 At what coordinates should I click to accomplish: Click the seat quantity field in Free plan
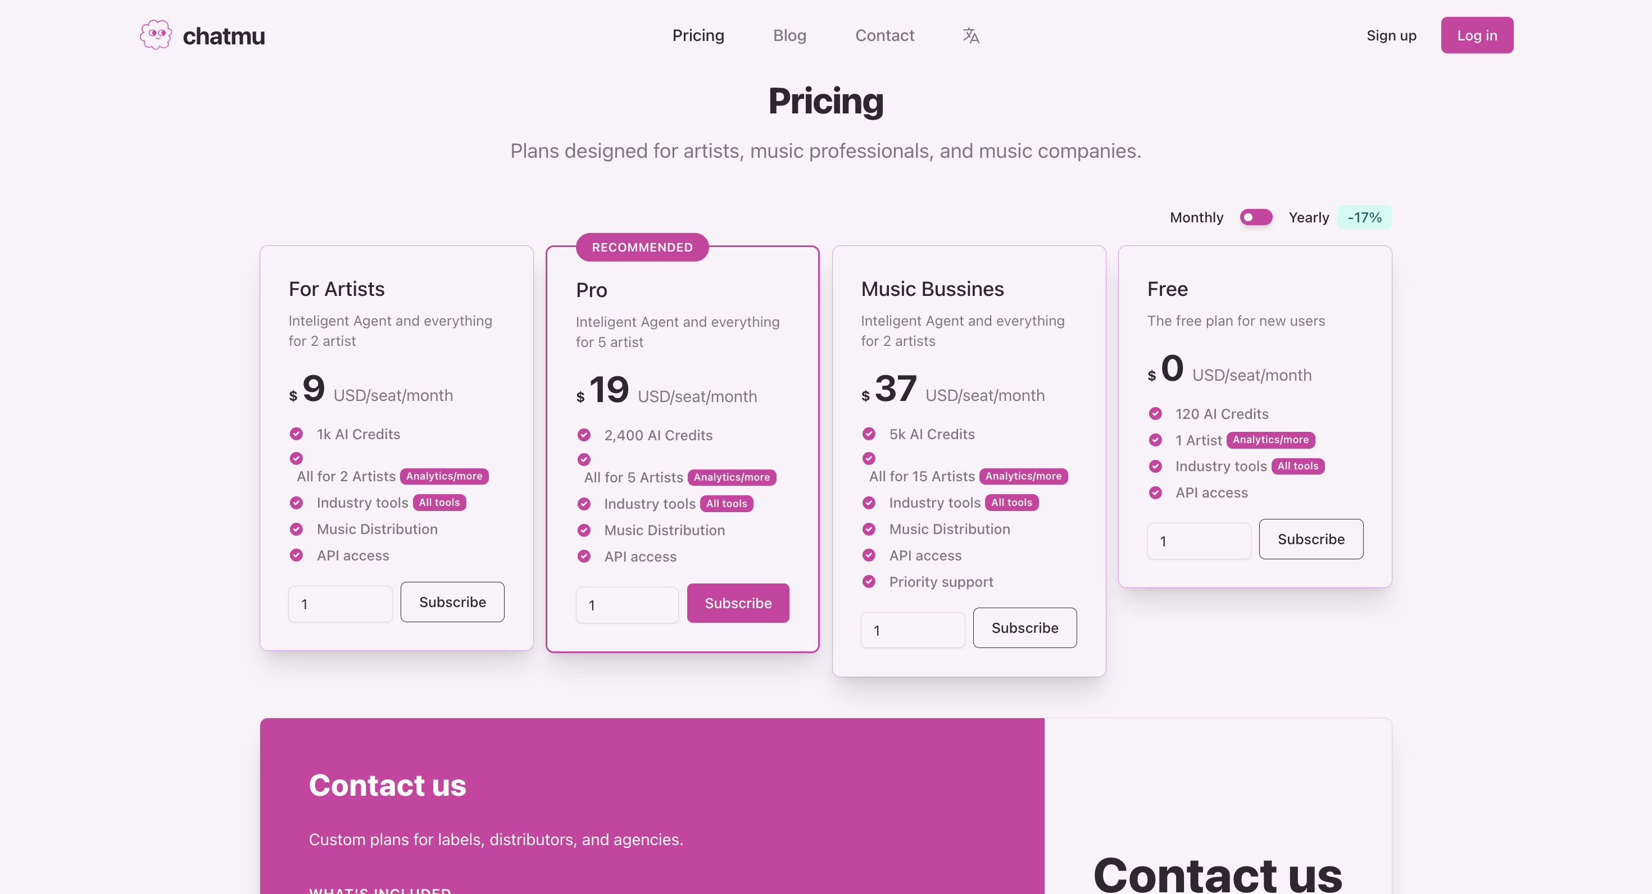[1198, 540]
